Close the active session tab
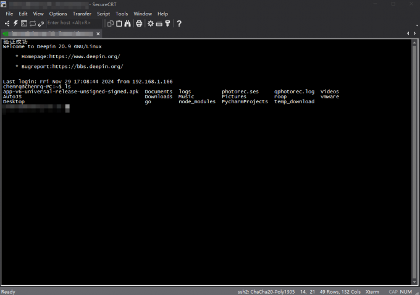The height and width of the screenshot is (295, 420). [x=98, y=33]
